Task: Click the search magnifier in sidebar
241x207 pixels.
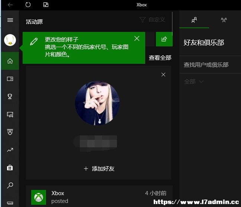Action: pos(10,185)
